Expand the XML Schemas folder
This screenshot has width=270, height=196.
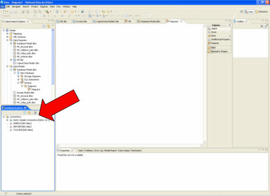click(8, 37)
